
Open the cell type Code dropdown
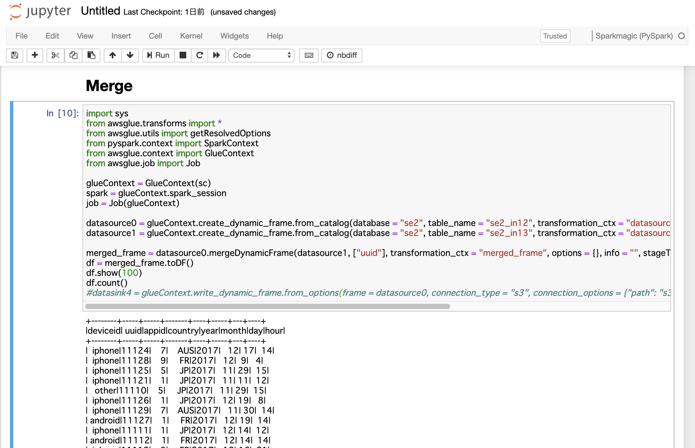261,55
